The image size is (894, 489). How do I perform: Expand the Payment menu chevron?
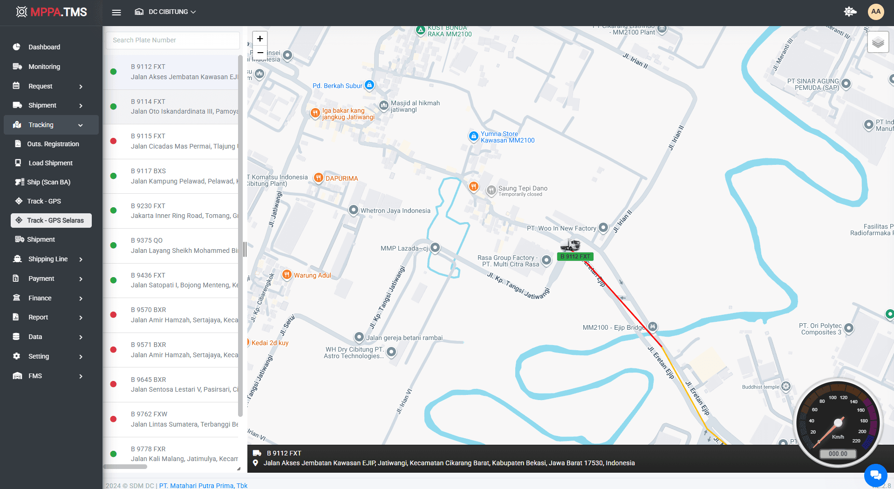[x=81, y=279]
